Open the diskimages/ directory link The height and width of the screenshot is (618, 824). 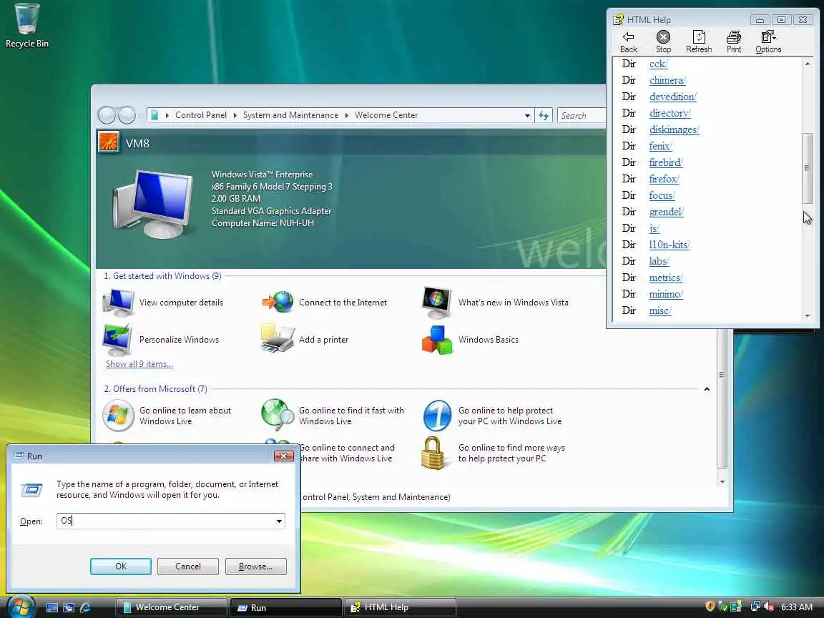point(675,129)
